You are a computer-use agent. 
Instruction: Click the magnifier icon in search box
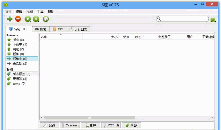159,18
